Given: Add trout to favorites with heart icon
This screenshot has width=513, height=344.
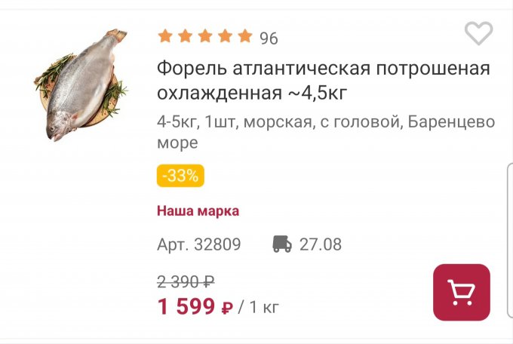Looking at the screenshot, I should click(x=478, y=33).
